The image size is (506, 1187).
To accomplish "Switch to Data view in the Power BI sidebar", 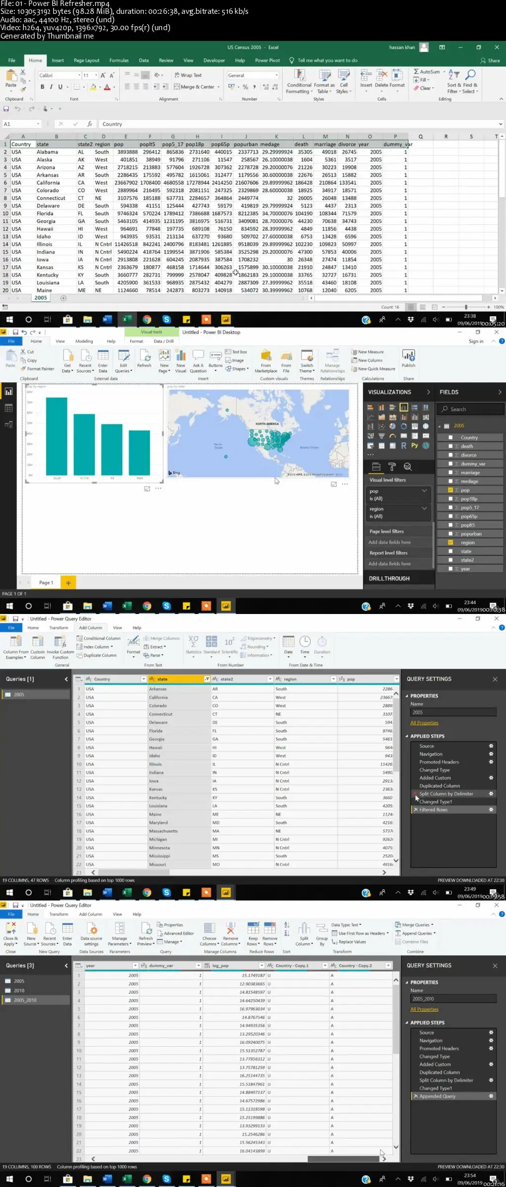I will (8, 408).
